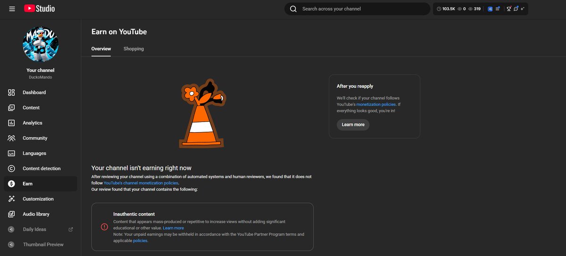The image size is (566, 256).
Task: Click Learn more button in reapply card
Action: click(x=353, y=125)
